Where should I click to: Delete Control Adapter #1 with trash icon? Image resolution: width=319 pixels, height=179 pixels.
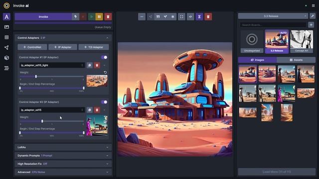pos(97,65)
